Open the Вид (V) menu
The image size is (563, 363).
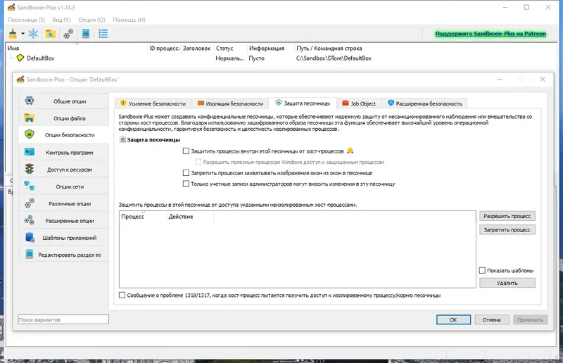(x=61, y=20)
